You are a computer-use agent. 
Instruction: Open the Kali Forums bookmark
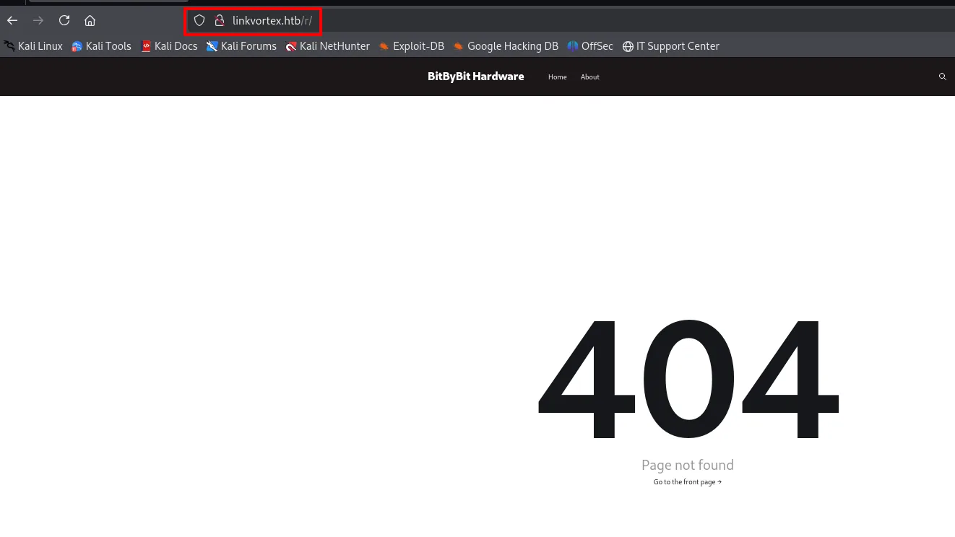pos(241,46)
